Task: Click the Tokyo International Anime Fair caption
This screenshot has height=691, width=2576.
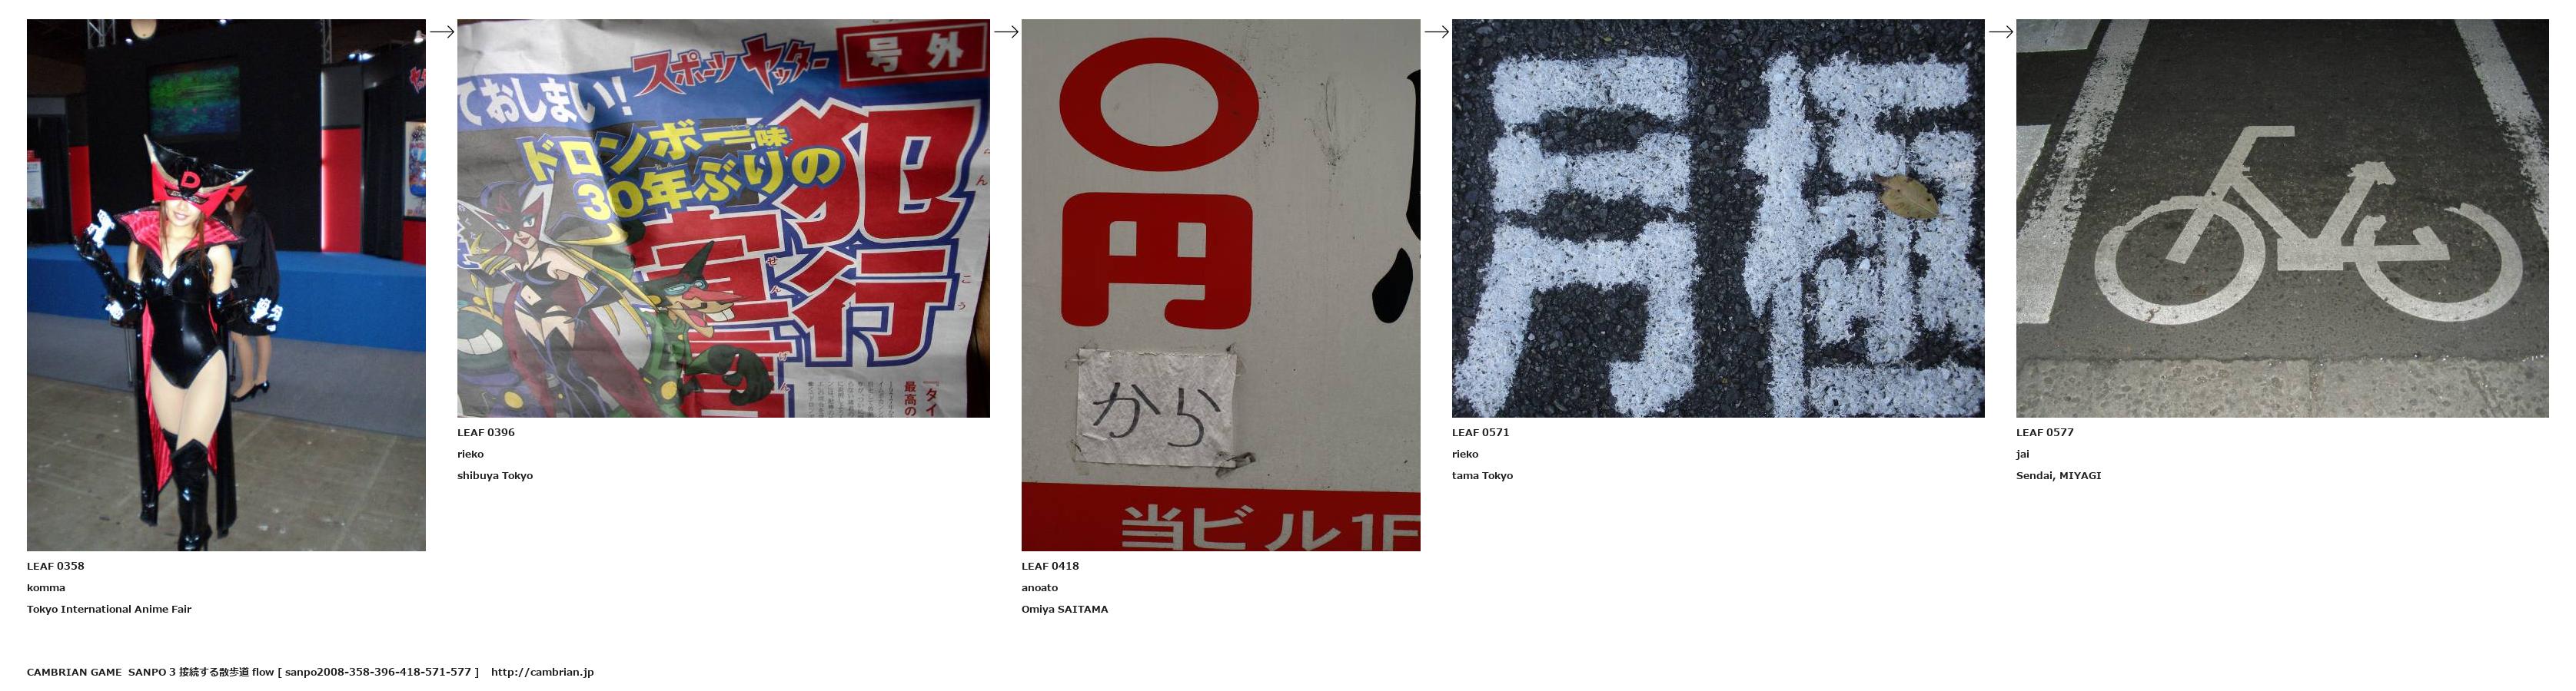Action: point(109,609)
